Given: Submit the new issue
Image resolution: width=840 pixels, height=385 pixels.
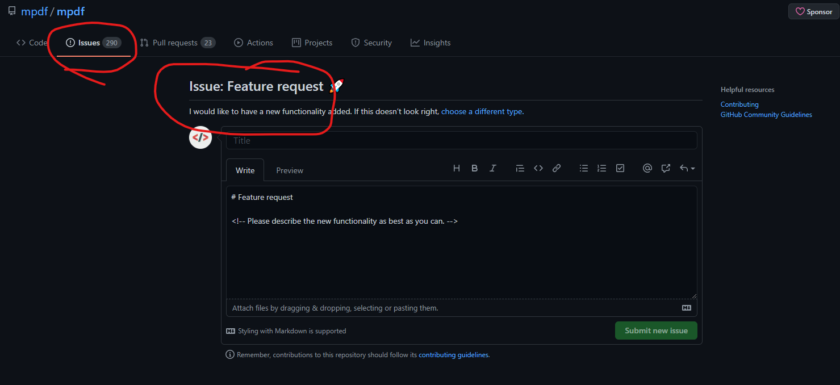Looking at the screenshot, I should click(x=656, y=330).
